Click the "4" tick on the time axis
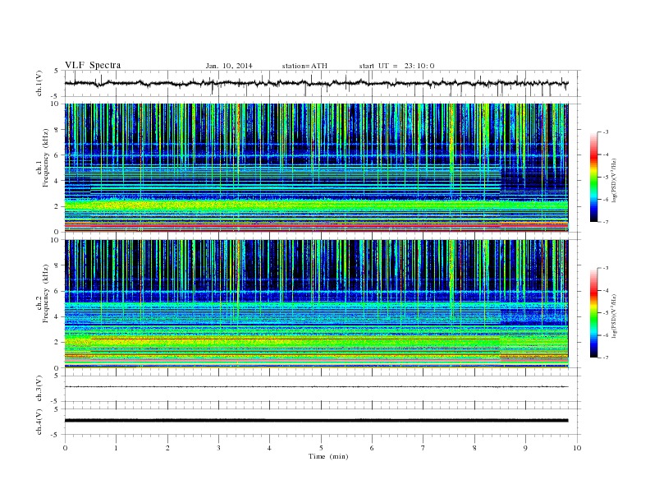The height and width of the screenshot is (503, 650). pyautogui.click(x=269, y=448)
